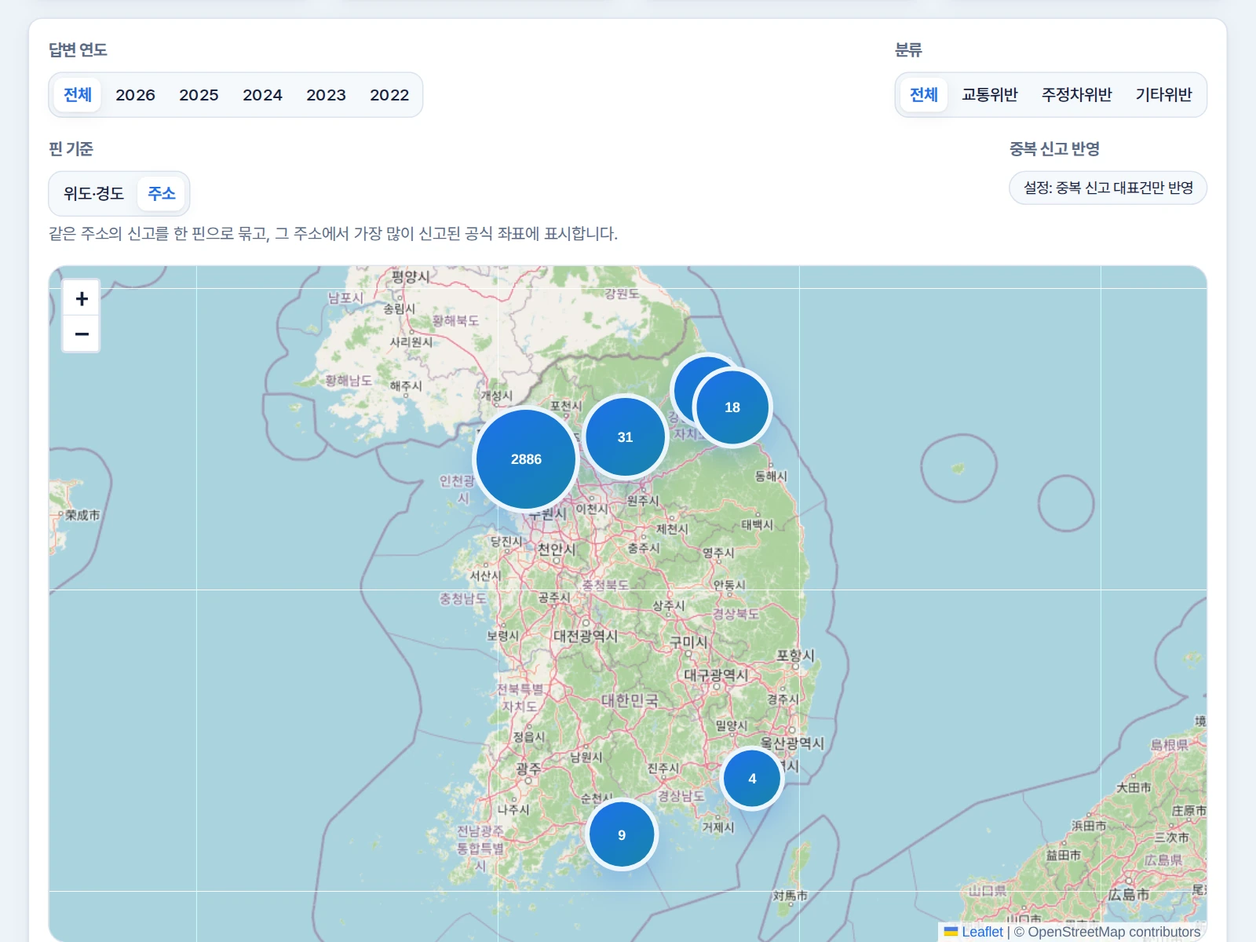Show only 교통위반 category
This screenshot has width=1256, height=942.
point(990,95)
